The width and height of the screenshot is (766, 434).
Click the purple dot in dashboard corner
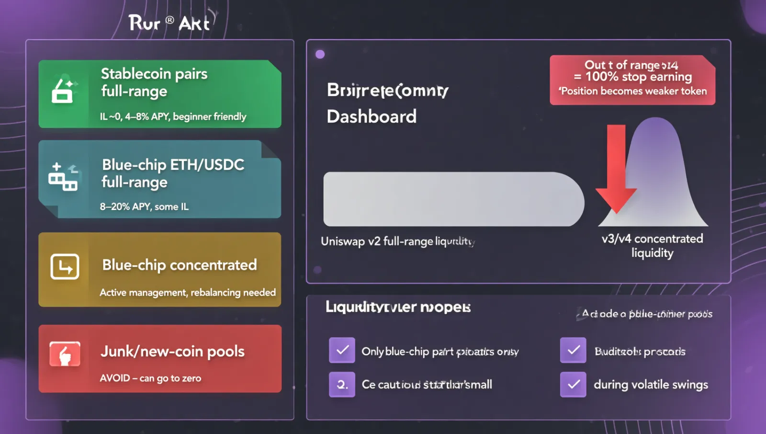tap(320, 54)
